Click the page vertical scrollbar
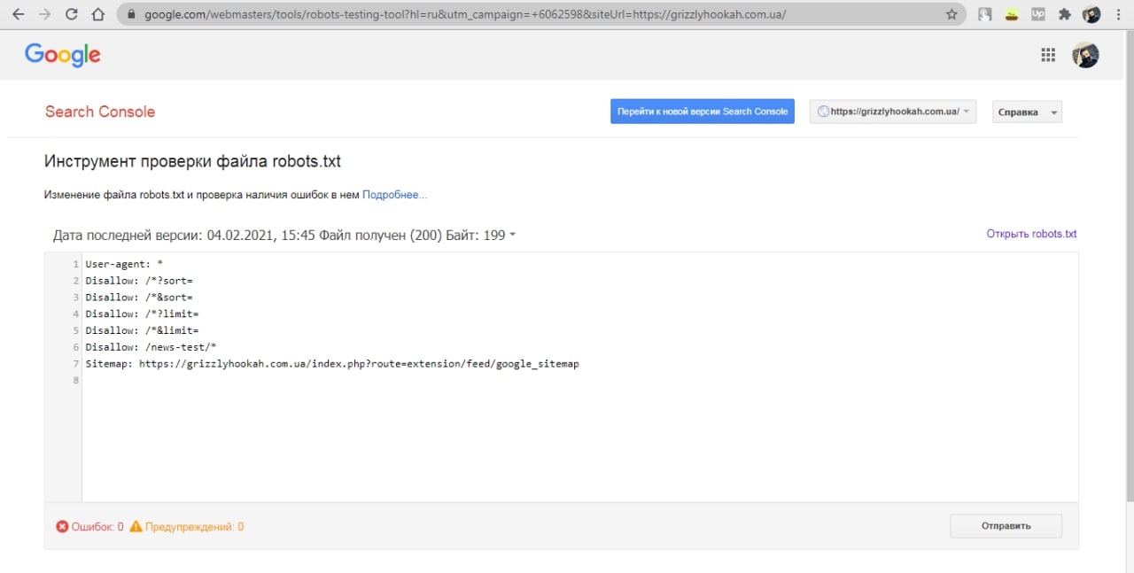 point(1129,266)
